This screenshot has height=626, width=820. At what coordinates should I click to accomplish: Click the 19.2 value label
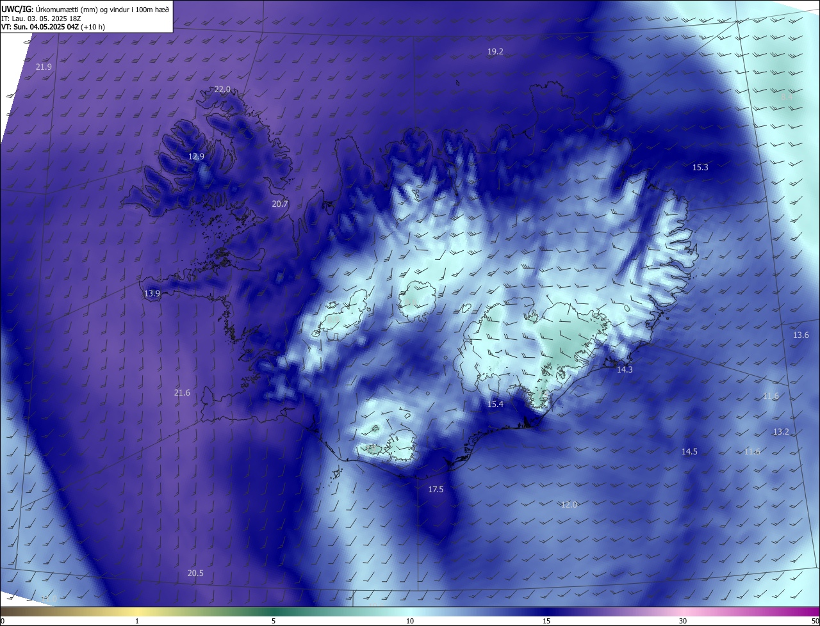coord(495,51)
